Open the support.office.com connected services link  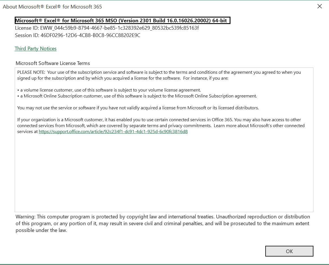[113, 131]
